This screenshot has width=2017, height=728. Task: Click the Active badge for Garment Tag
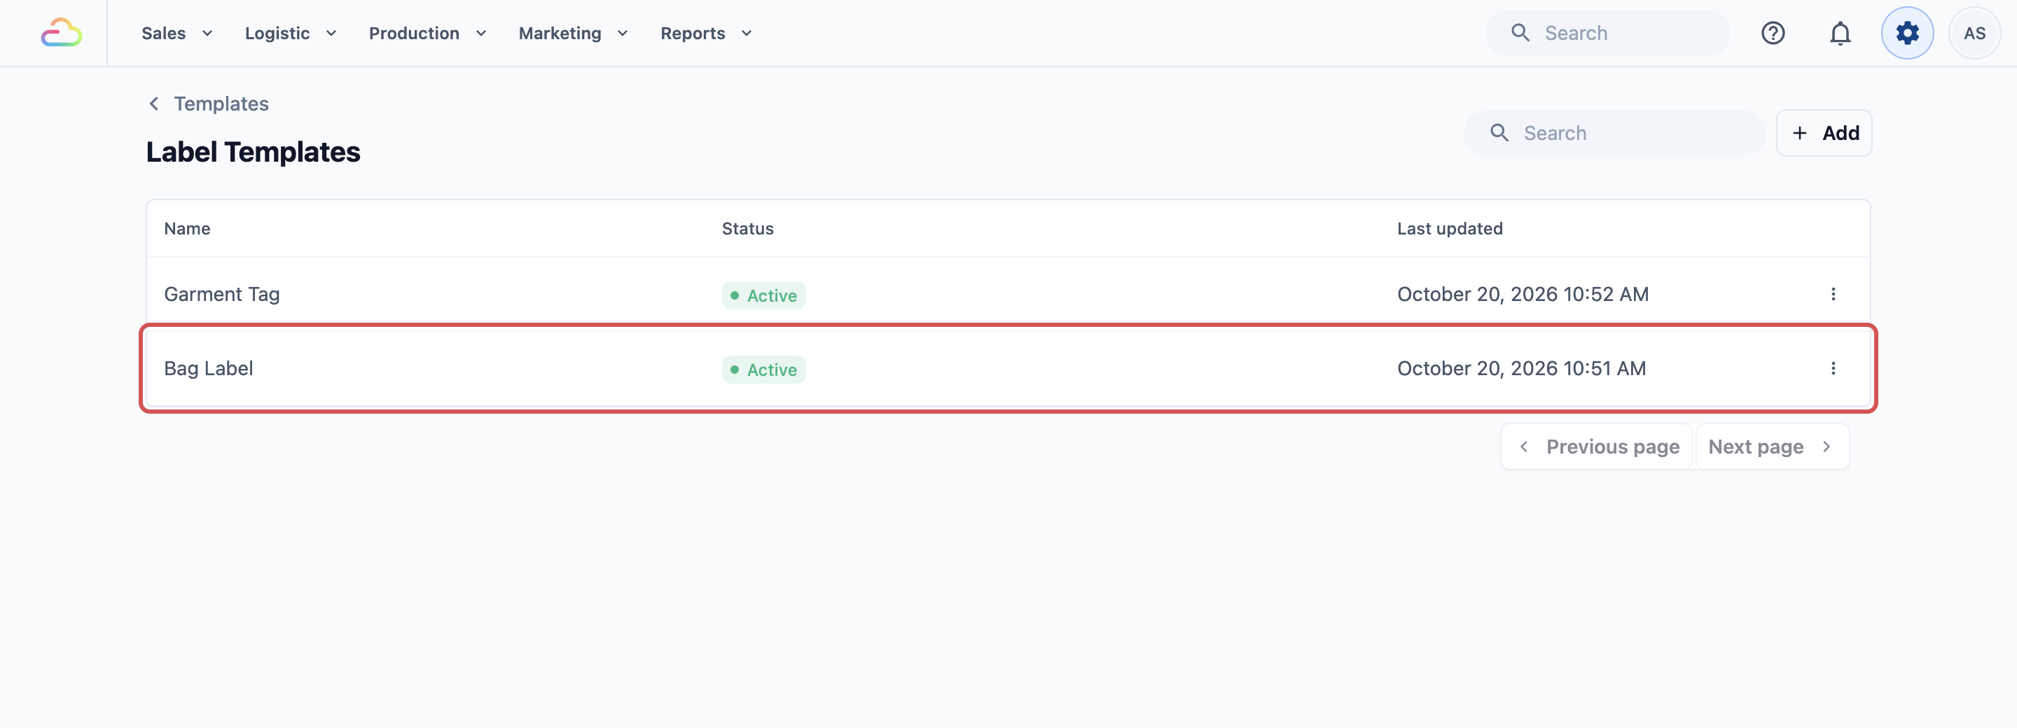763,295
